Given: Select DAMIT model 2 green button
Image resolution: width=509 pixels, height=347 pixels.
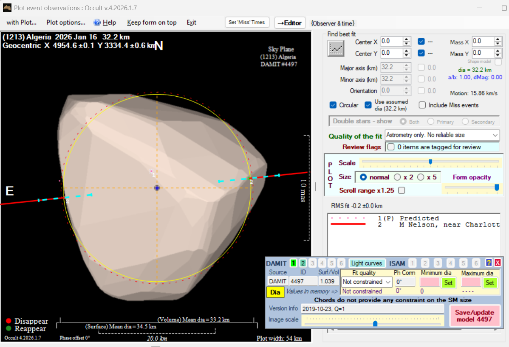Looking at the screenshot, I should coord(303,263).
